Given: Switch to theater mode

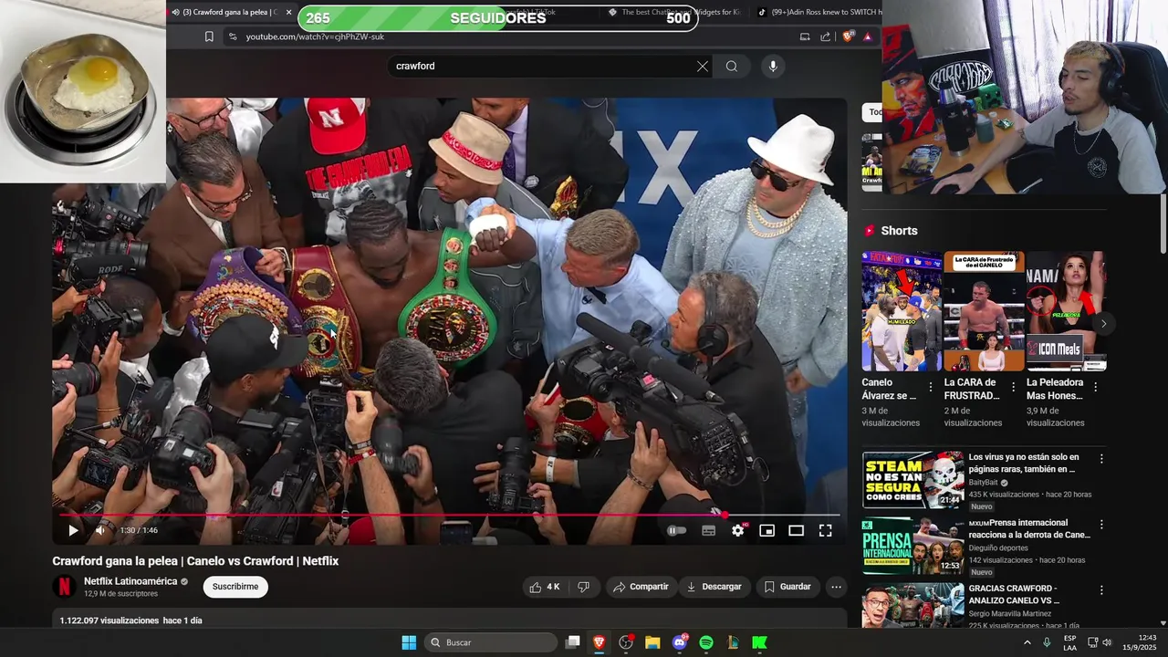Looking at the screenshot, I should click(796, 530).
